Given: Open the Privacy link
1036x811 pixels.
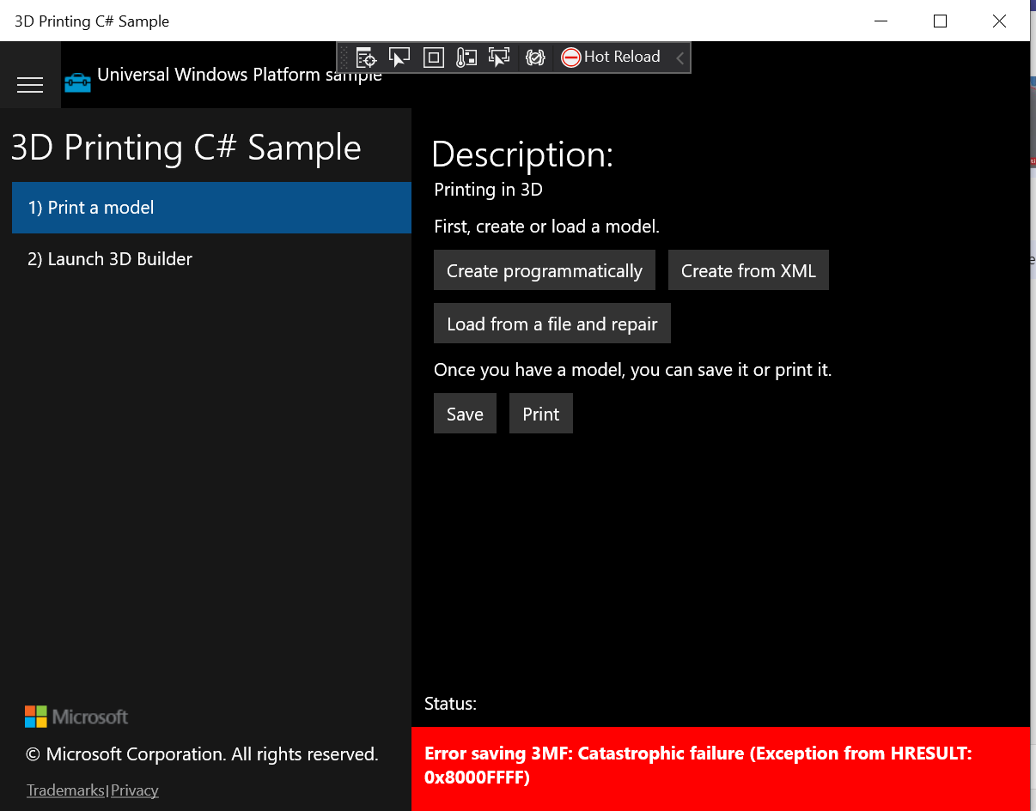Looking at the screenshot, I should pos(134,790).
